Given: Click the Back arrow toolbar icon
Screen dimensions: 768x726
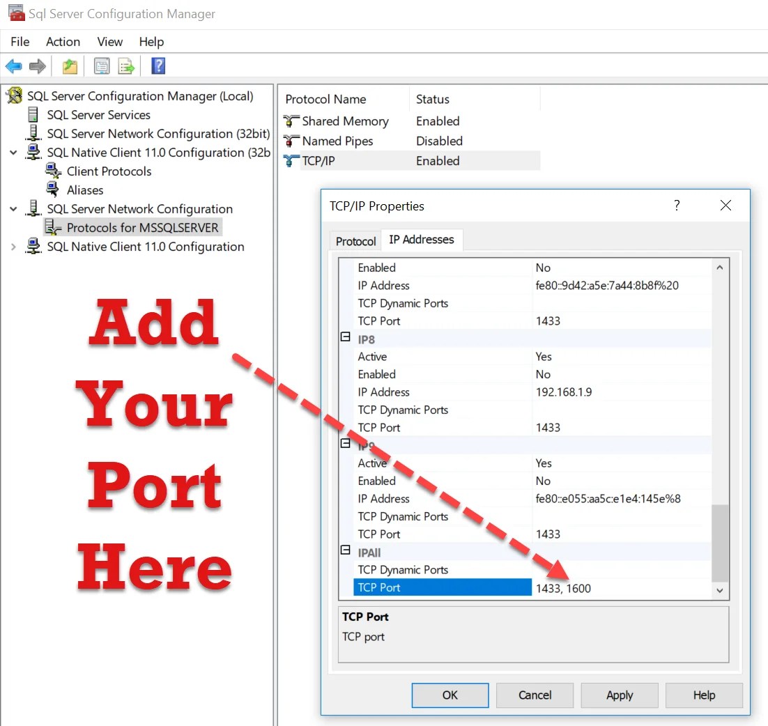Looking at the screenshot, I should point(14,65).
